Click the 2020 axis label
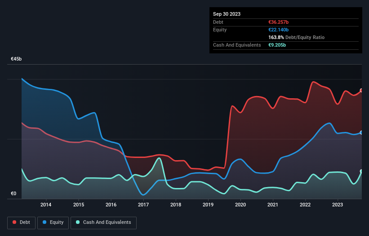 240,205
